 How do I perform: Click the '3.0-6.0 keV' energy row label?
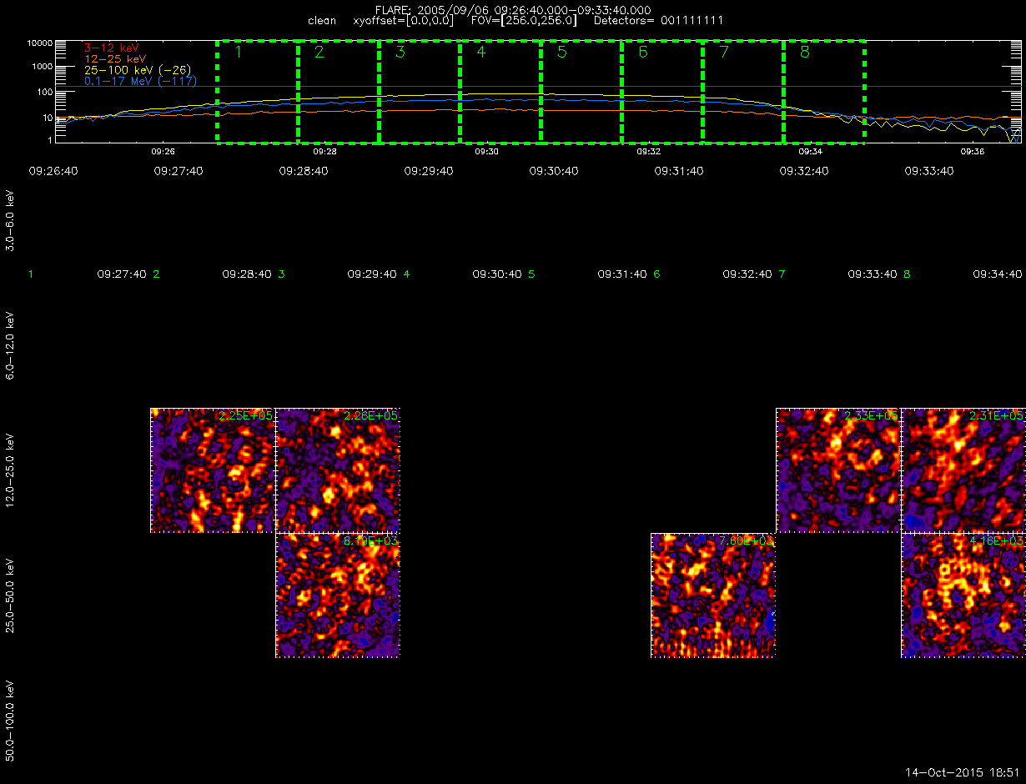pos(10,220)
